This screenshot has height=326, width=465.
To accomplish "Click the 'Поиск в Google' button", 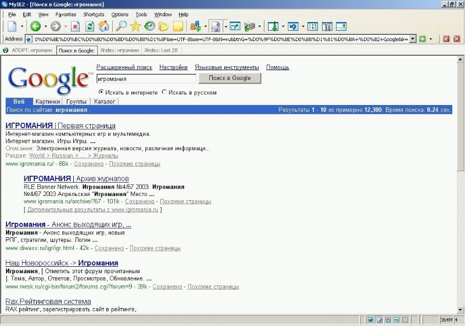I will tap(230, 78).
